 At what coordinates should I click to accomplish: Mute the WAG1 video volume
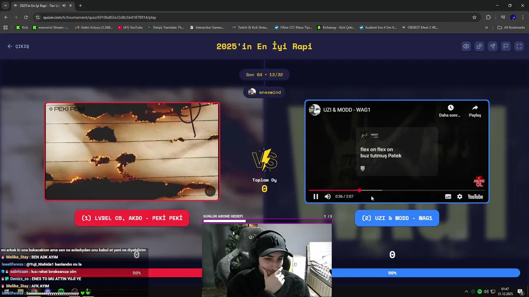[x=328, y=197]
